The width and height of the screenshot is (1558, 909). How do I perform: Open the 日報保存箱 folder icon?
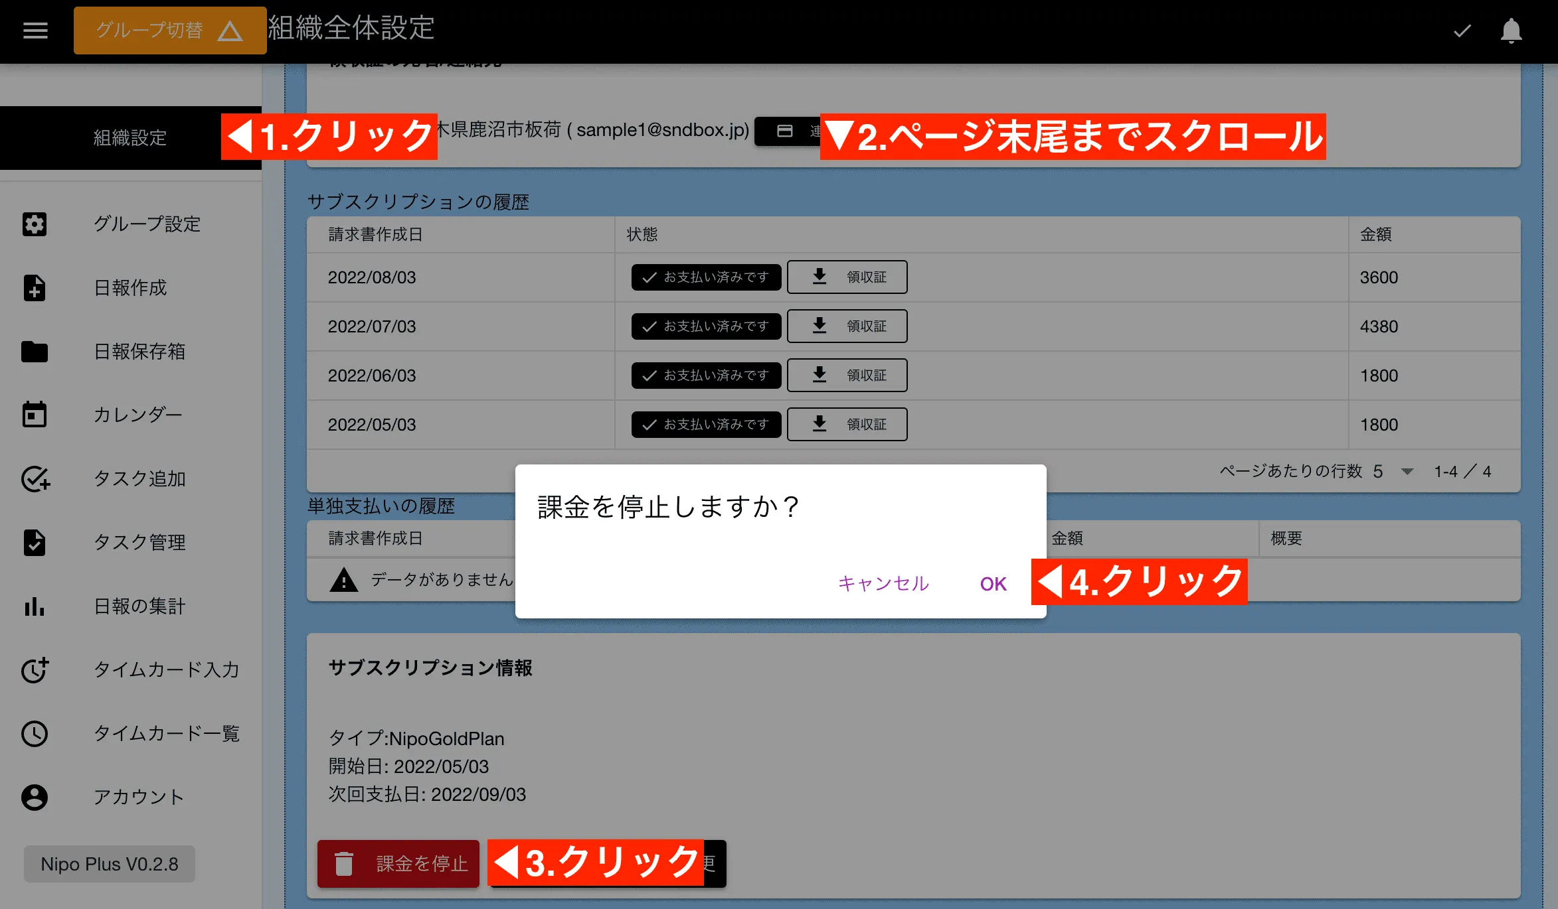(35, 352)
